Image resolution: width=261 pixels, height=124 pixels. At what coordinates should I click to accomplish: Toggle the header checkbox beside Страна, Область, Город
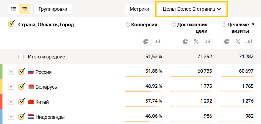pyautogui.click(x=11, y=24)
